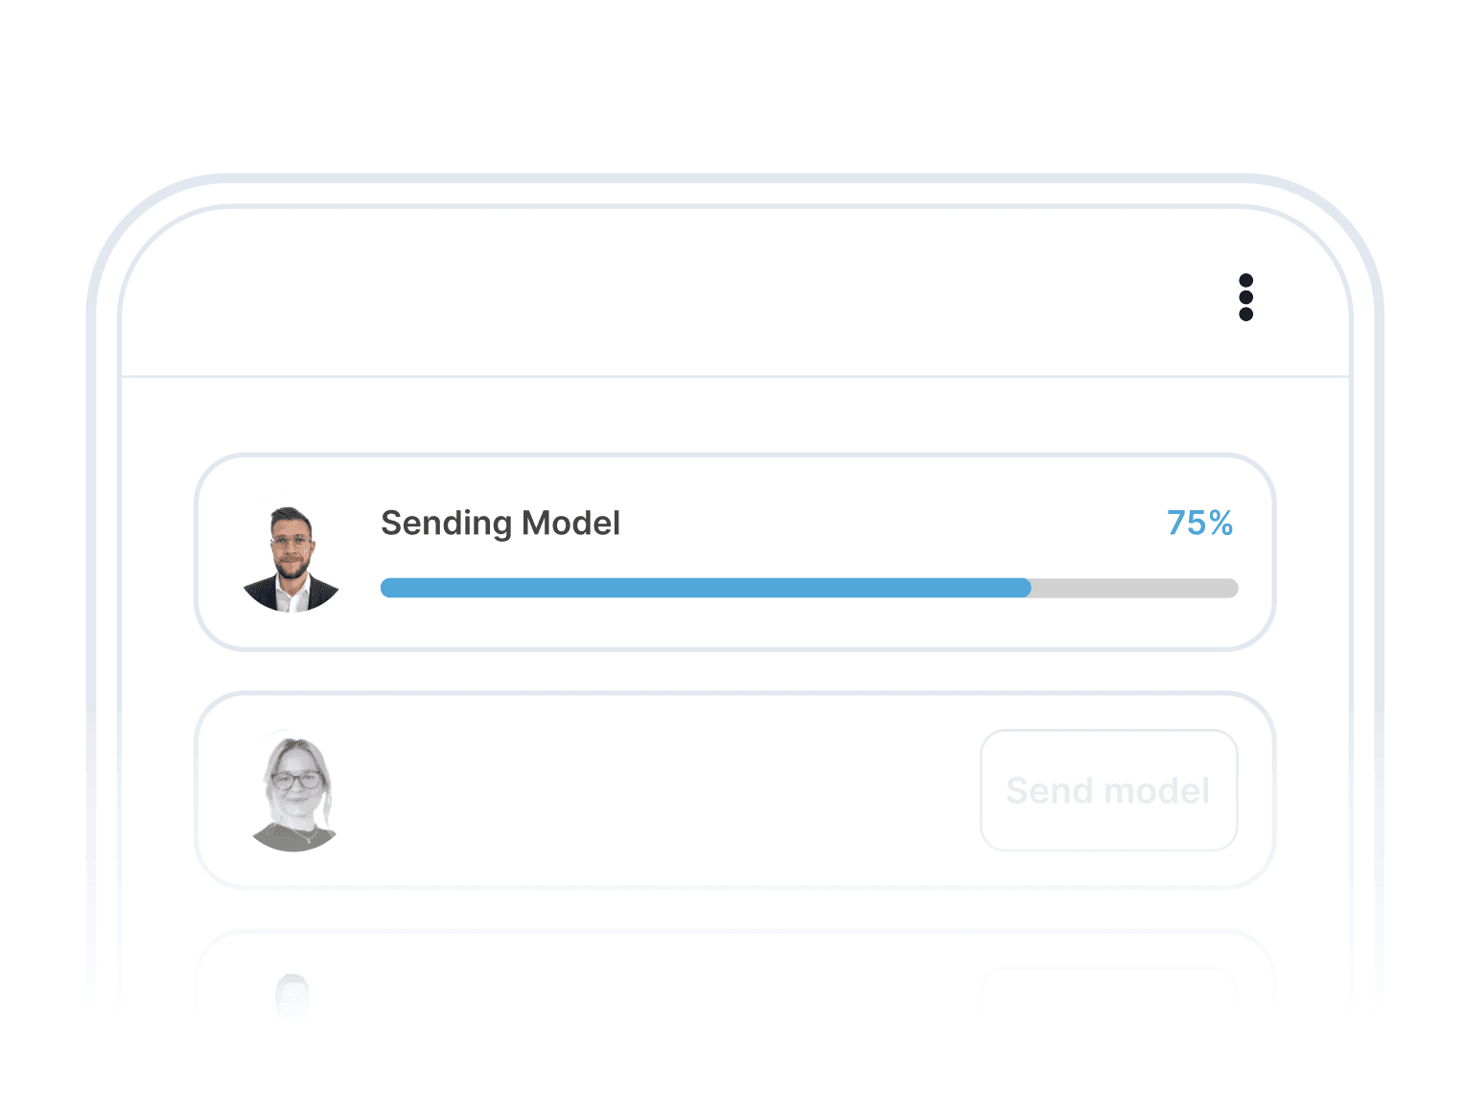
Task: Select the woman with glasses avatar
Action: click(294, 793)
